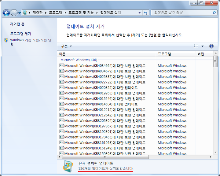Select the KB4019263 security update row
The width and height of the screenshot is (220, 176).
tap(135, 93)
